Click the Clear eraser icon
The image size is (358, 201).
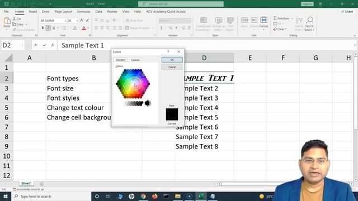pyautogui.click(x=275, y=29)
